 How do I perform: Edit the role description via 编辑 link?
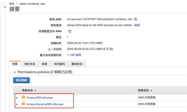pyautogui.click(x=137, y=25)
